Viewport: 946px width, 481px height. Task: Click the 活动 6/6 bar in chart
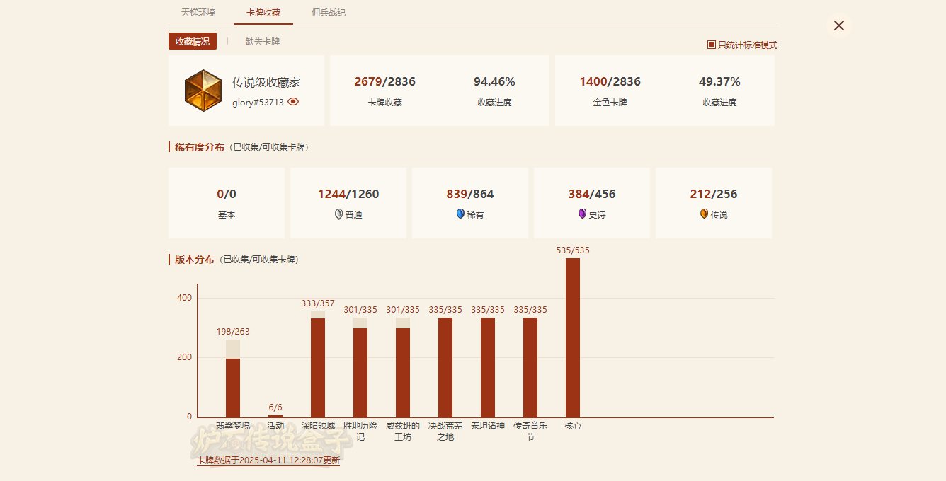[275, 416]
